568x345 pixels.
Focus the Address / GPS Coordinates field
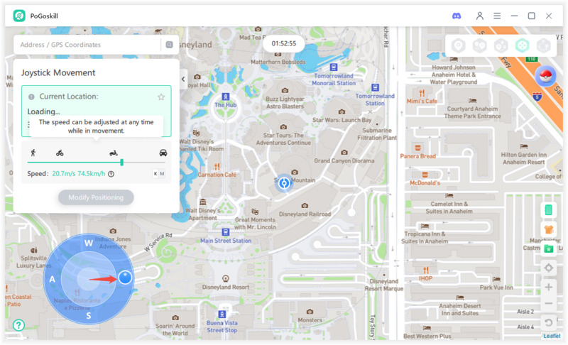tap(89, 45)
